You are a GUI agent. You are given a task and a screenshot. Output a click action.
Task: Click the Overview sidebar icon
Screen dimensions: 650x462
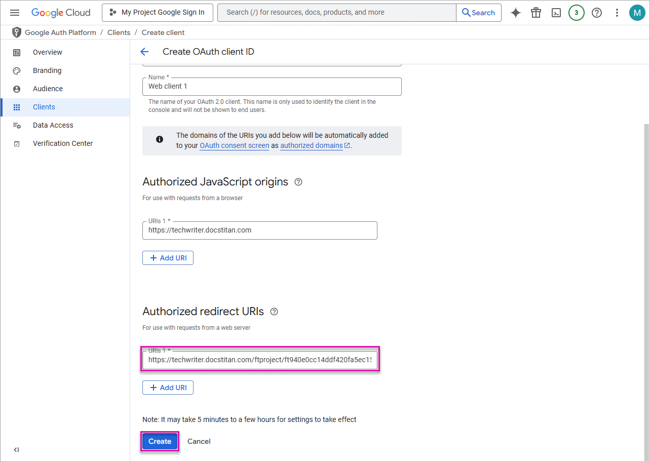(17, 52)
